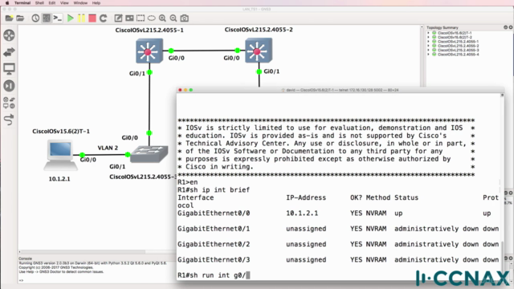The image size is (514, 289).
Task: Click the console connect to all devices icon
Action: coord(58,18)
